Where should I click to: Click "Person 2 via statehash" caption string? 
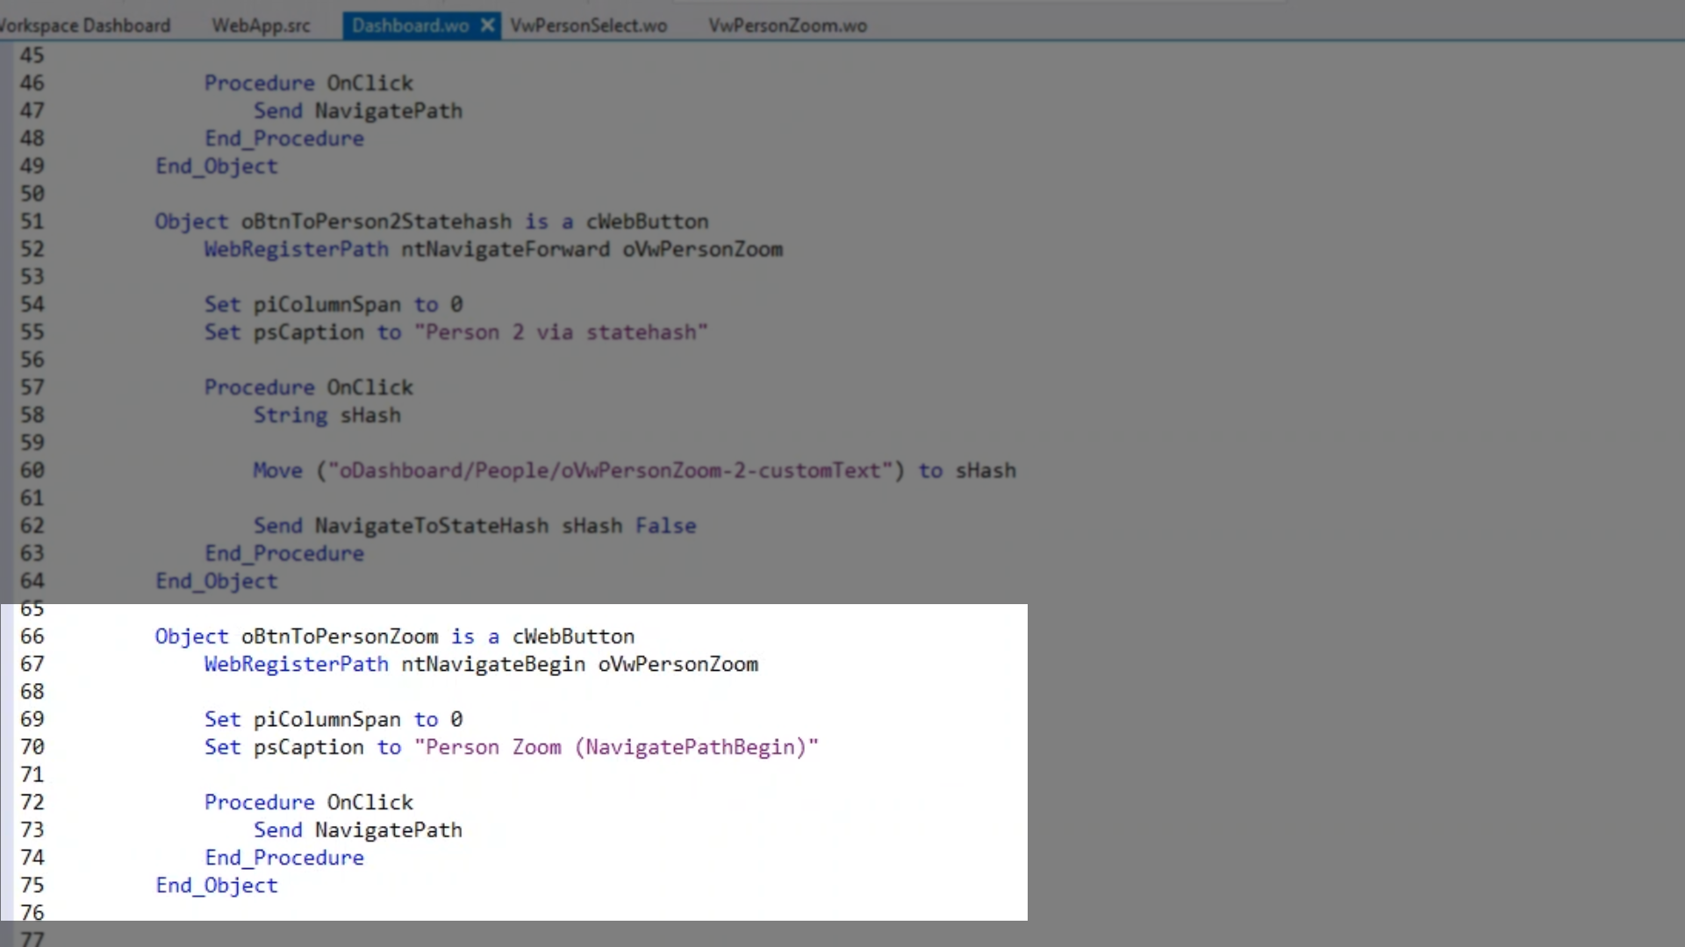point(561,332)
